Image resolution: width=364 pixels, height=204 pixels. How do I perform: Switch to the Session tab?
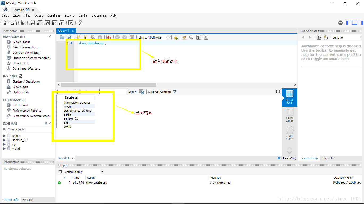click(x=28, y=200)
